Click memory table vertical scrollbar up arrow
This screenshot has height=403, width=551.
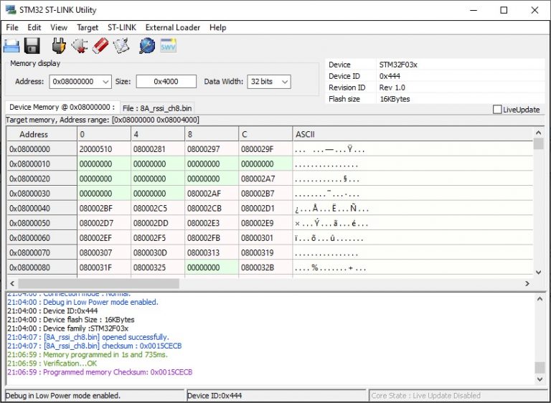click(538, 133)
